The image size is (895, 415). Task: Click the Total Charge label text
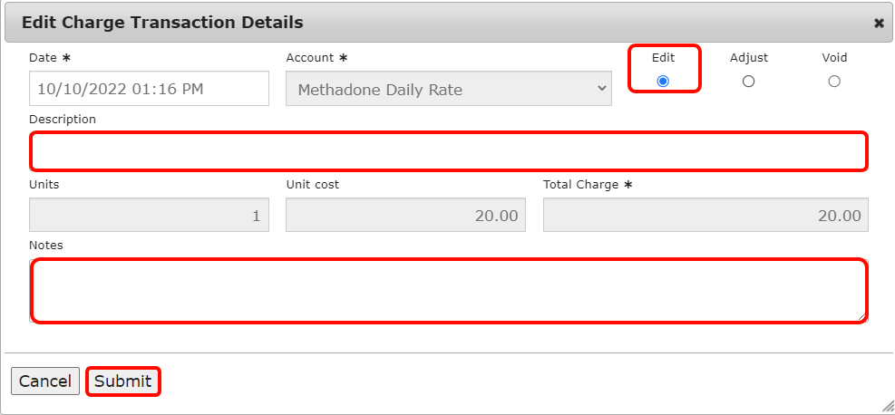[x=580, y=185]
